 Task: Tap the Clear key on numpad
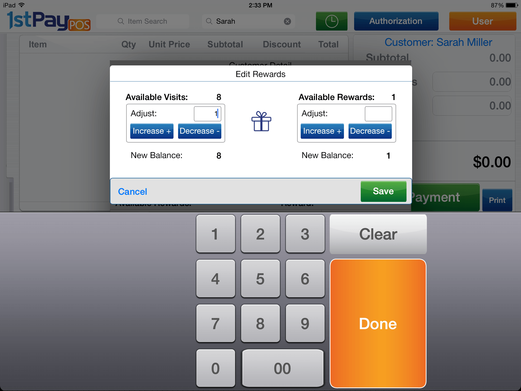pos(378,233)
